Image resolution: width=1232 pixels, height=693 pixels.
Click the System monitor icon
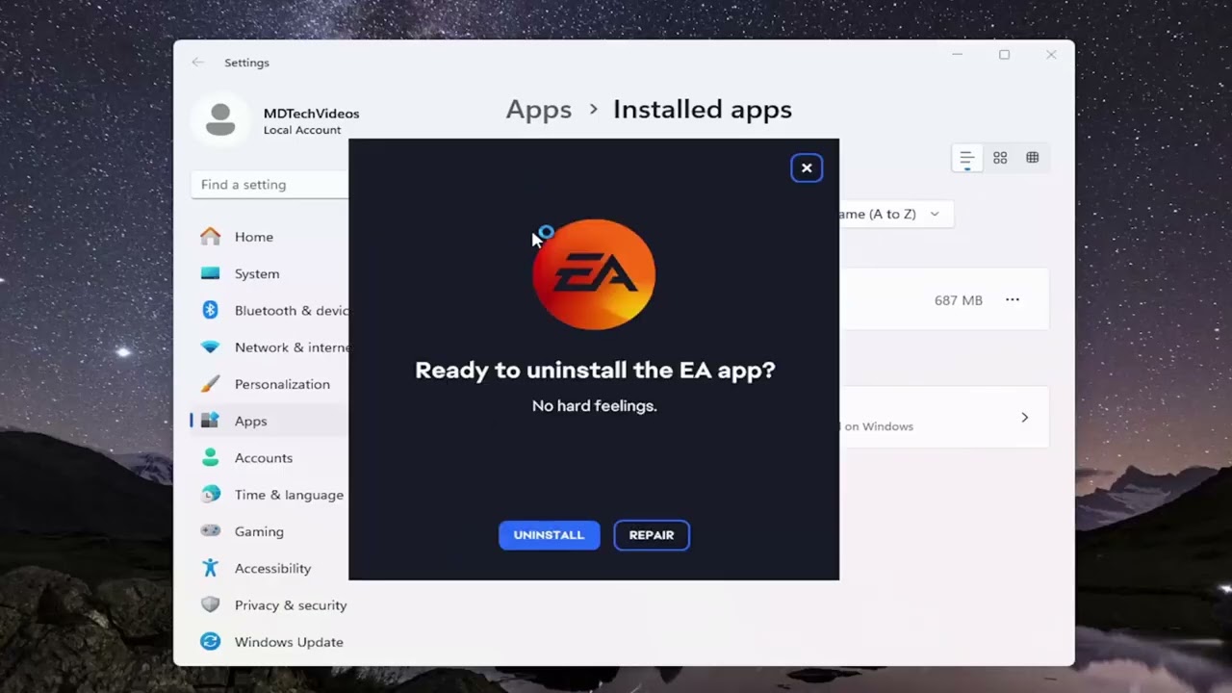coord(210,273)
